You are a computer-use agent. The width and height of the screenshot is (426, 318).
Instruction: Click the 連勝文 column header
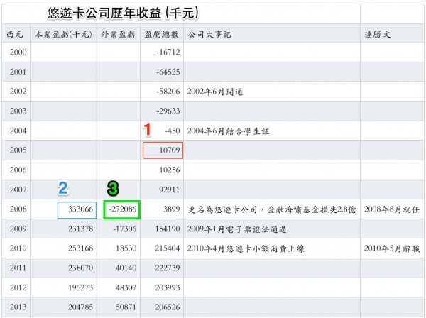(377, 33)
